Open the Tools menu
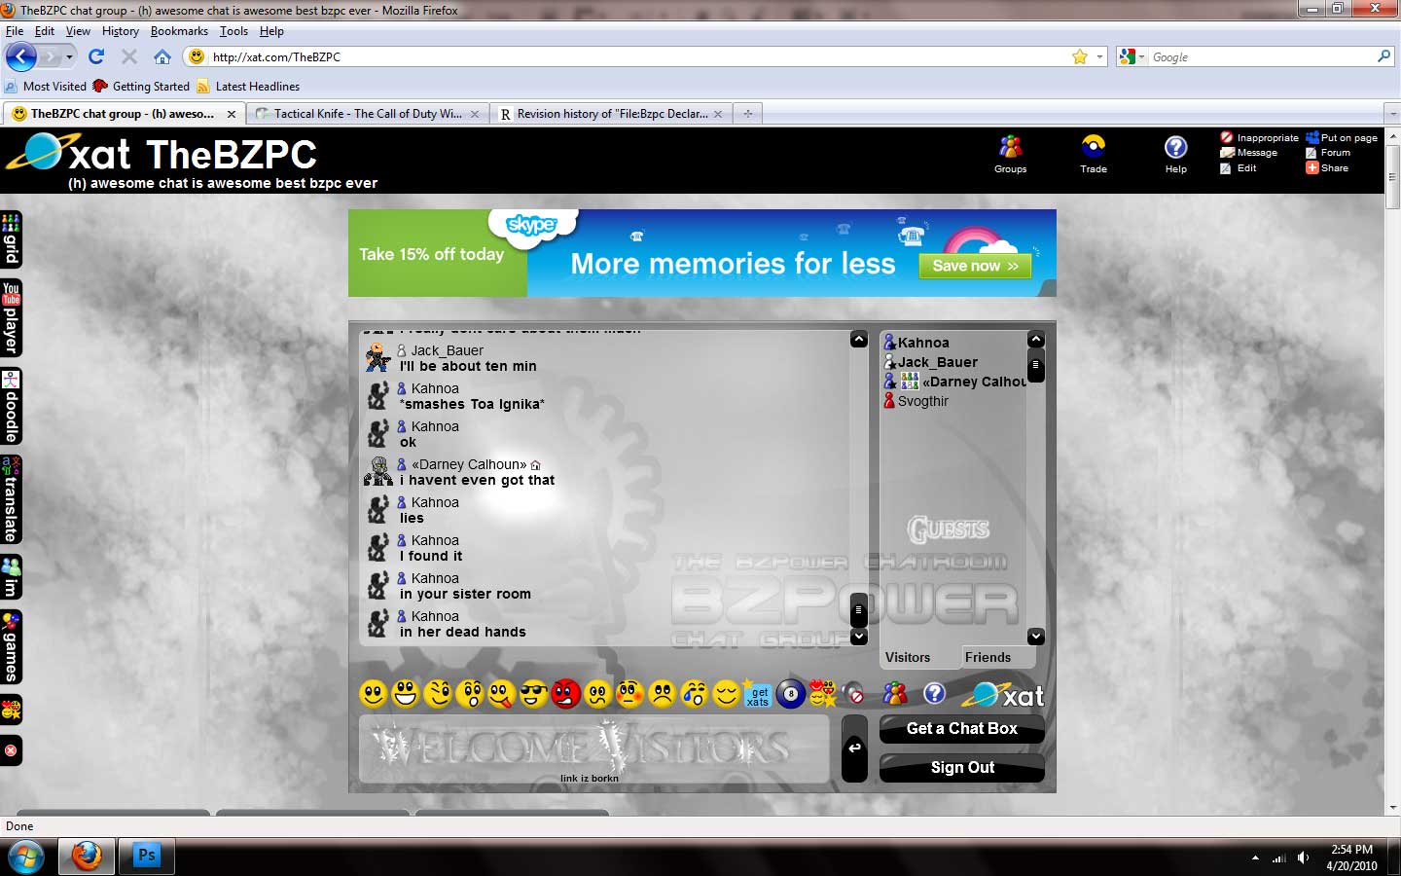This screenshot has width=1401, height=876. coord(233,31)
